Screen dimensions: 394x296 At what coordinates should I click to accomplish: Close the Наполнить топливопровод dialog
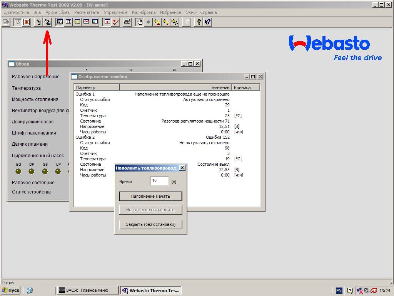(182, 168)
